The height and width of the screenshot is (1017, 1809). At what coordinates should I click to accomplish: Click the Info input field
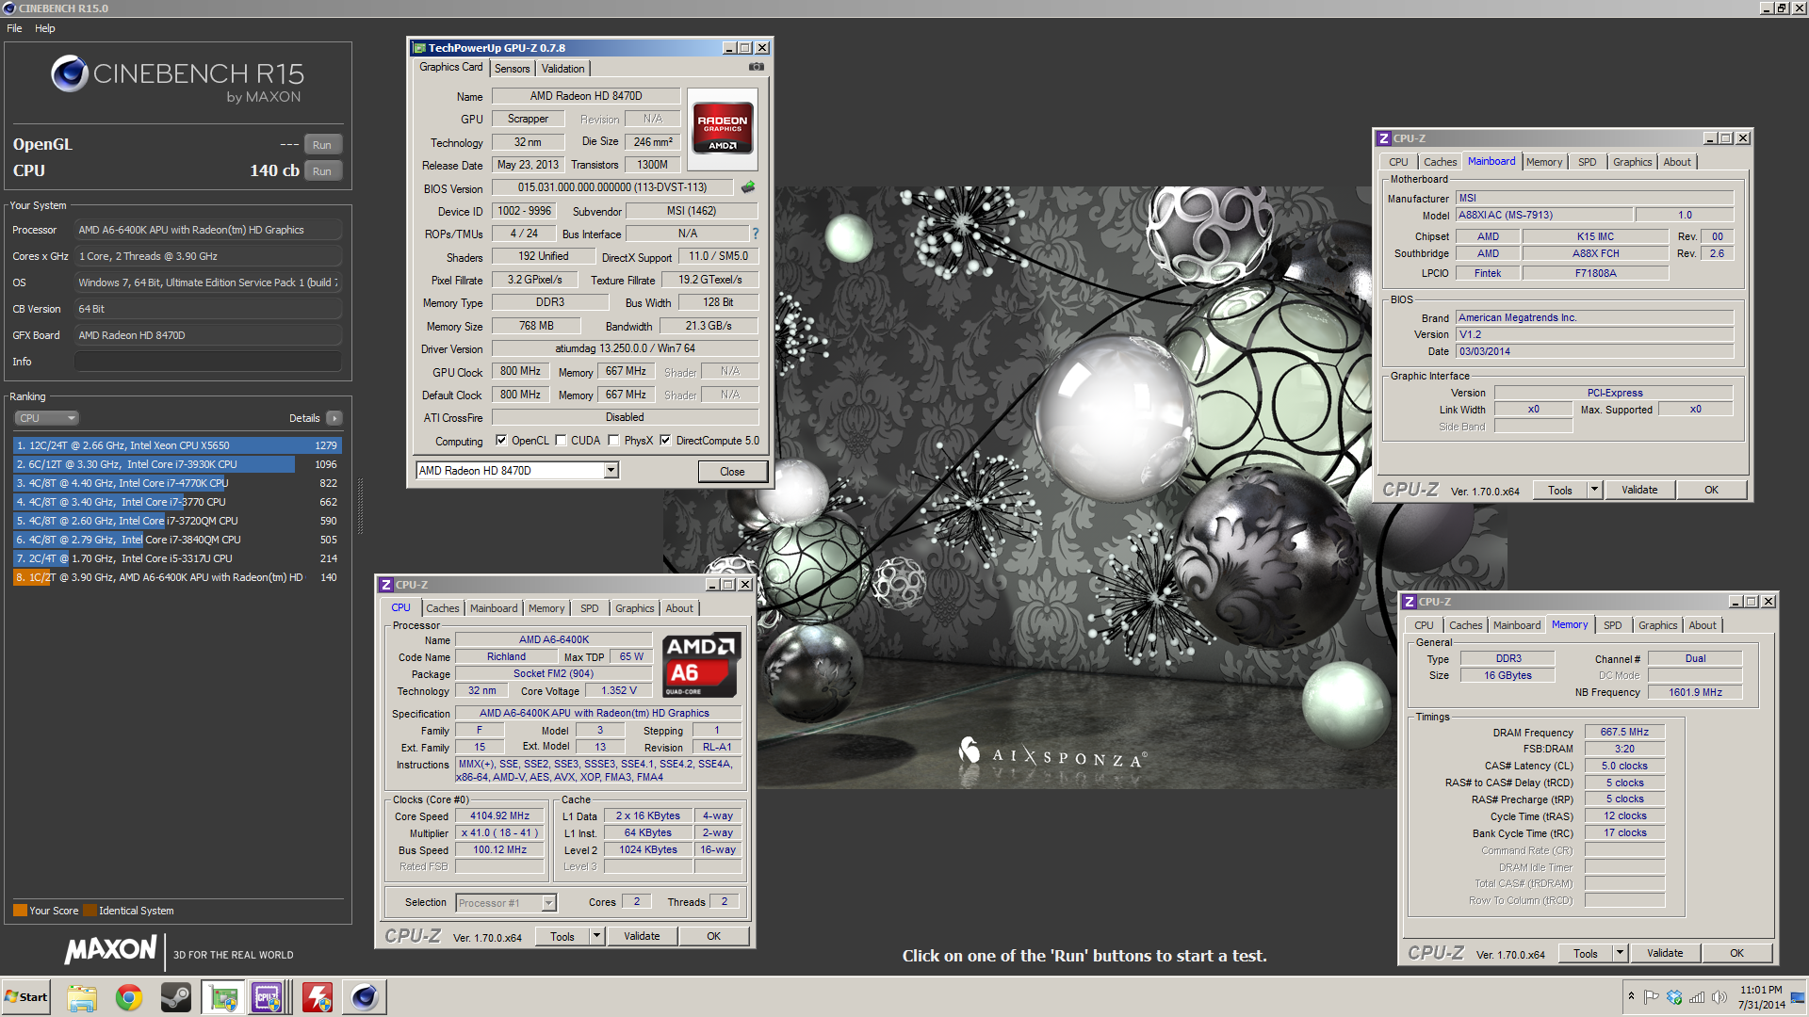click(207, 362)
